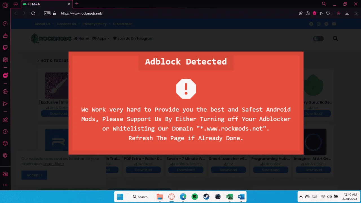Image resolution: width=361 pixels, height=203 pixels.
Task: Reload the rockmods page
Action: point(33,13)
